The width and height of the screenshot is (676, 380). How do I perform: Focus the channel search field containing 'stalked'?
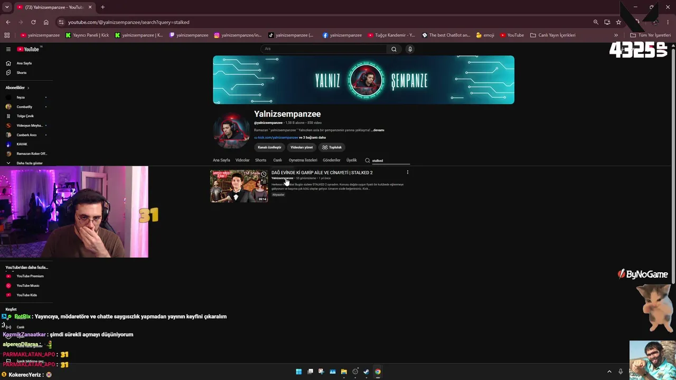point(391,160)
